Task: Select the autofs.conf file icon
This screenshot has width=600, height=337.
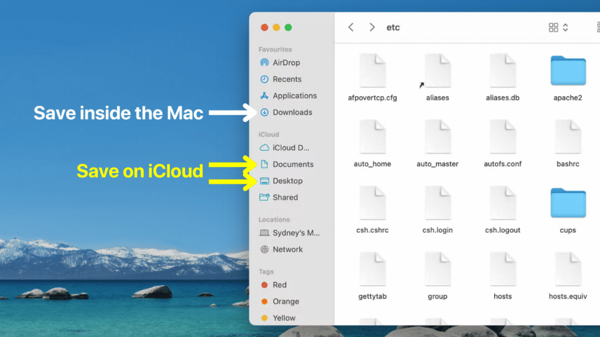Action: (502, 137)
